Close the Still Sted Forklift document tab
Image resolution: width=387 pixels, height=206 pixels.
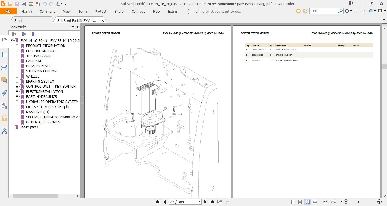pos(103,21)
